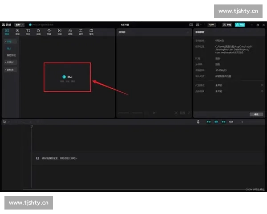
Task: Click the VIP button
Action: [x=212, y=25]
